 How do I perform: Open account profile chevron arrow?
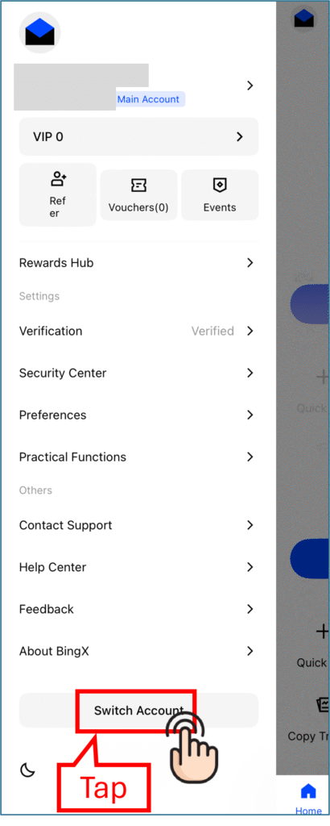(250, 86)
